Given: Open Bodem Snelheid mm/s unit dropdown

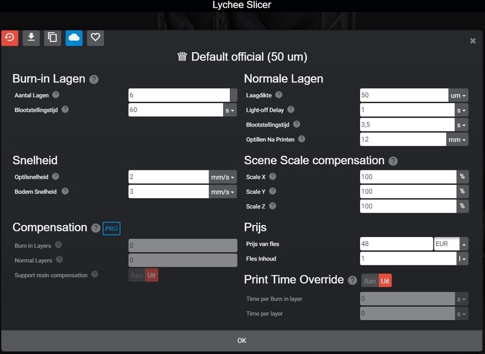Looking at the screenshot, I should point(222,192).
